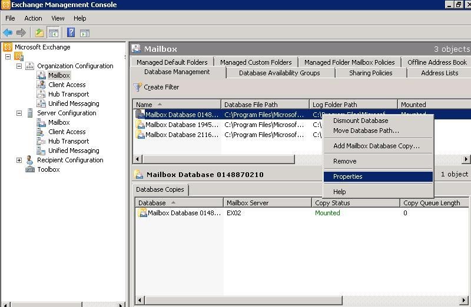The height and width of the screenshot is (307, 471).
Task: Click the Microsoft Exchange root node icon
Action: click(8, 47)
